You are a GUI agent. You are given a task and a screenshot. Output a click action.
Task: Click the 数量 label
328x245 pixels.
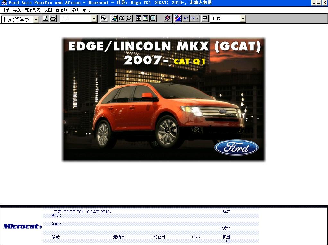(227, 237)
